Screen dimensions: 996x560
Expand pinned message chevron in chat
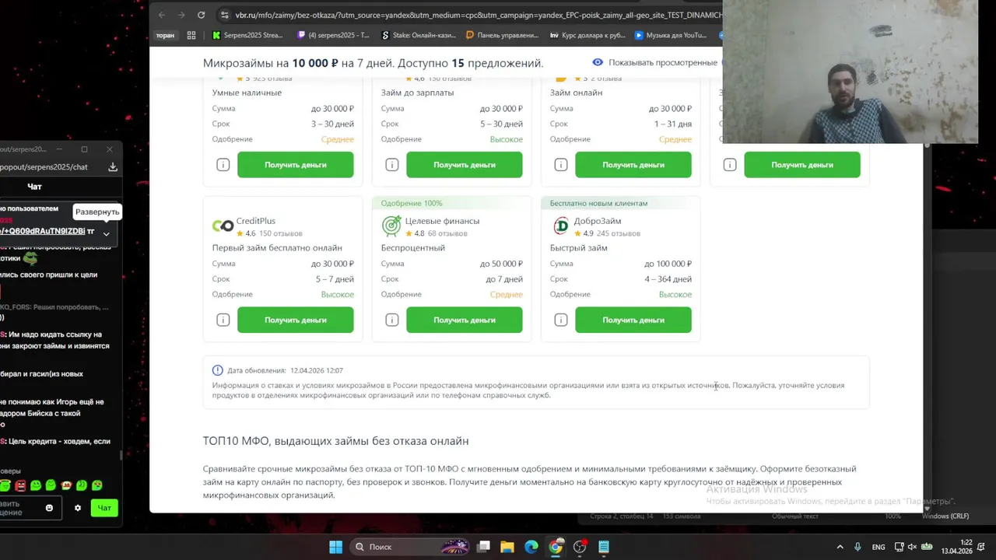click(107, 233)
